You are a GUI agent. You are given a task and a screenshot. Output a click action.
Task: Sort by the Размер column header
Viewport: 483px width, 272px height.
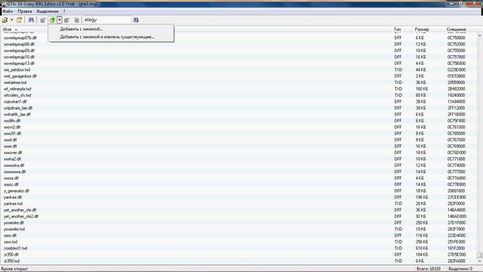pos(422,29)
